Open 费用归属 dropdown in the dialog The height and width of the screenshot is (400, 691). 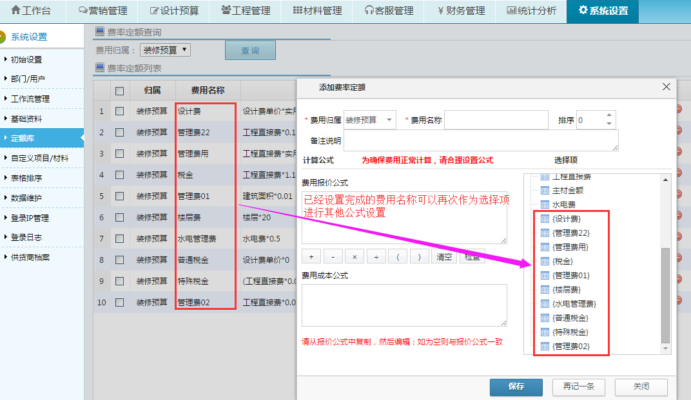[x=370, y=120]
